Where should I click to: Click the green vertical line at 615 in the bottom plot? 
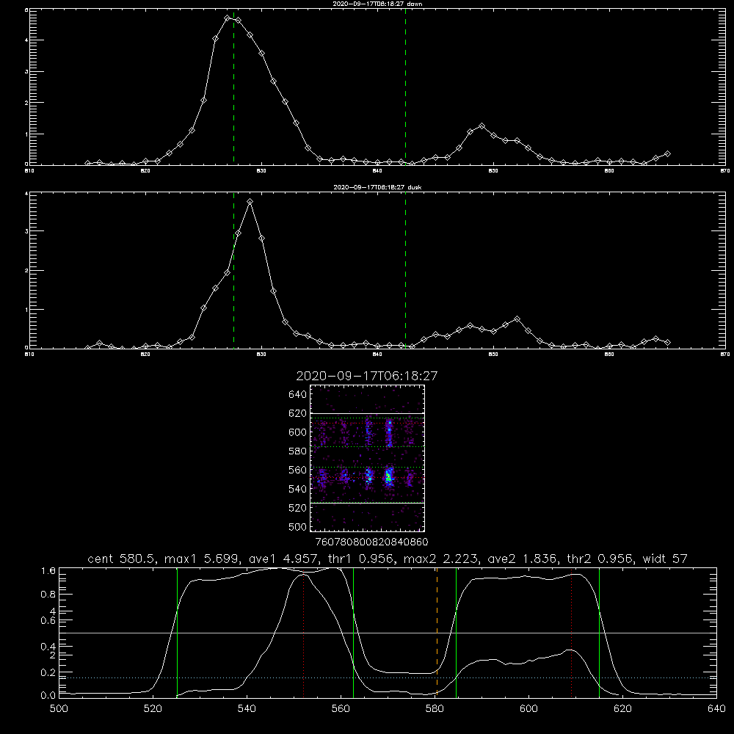[x=599, y=632]
